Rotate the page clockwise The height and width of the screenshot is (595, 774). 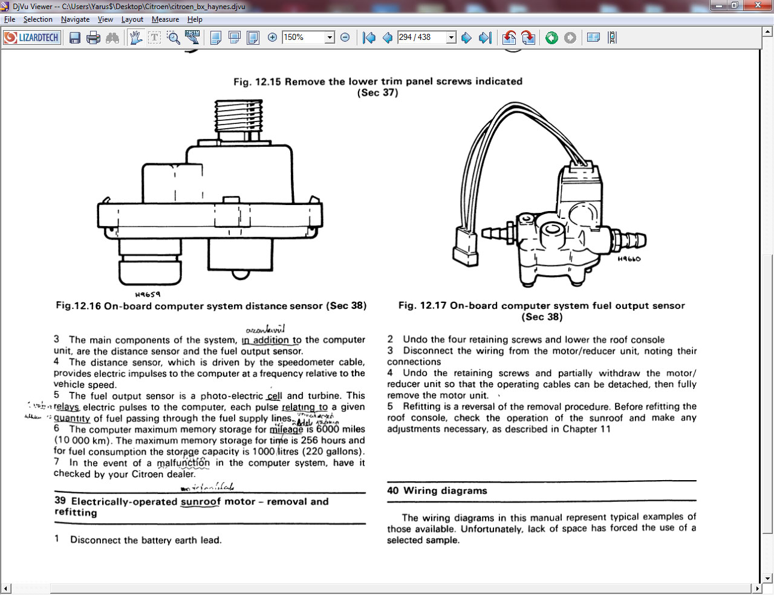[528, 37]
